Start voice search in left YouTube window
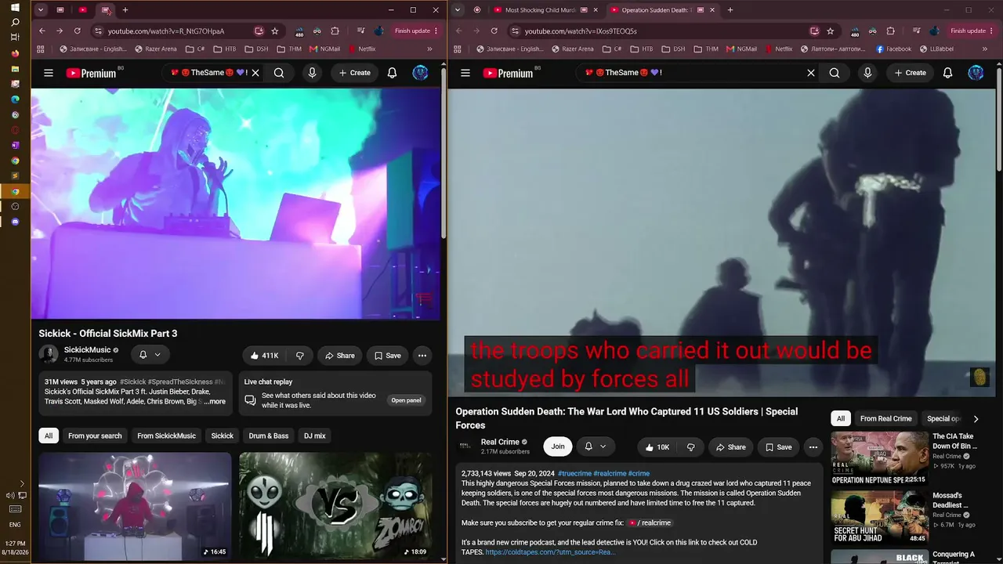Image resolution: width=1003 pixels, height=564 pixels. 312,73
